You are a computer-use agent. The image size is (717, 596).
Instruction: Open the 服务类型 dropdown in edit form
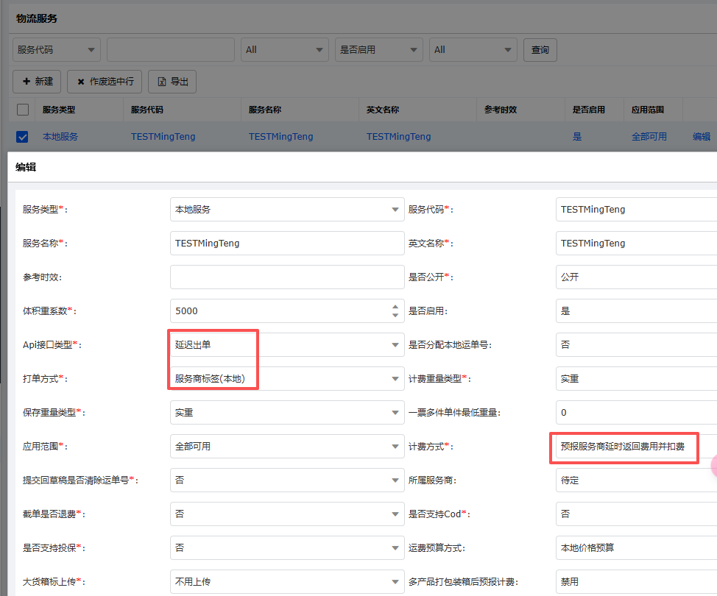287,210
